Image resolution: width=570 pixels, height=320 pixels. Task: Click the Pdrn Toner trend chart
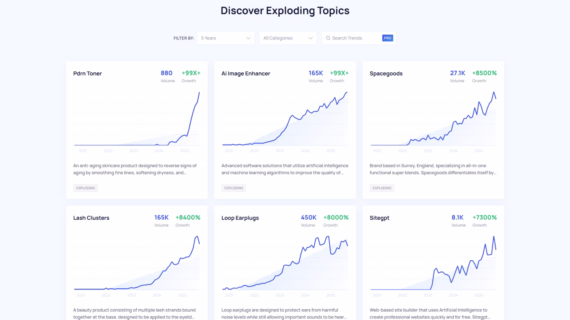pos(137,120)
